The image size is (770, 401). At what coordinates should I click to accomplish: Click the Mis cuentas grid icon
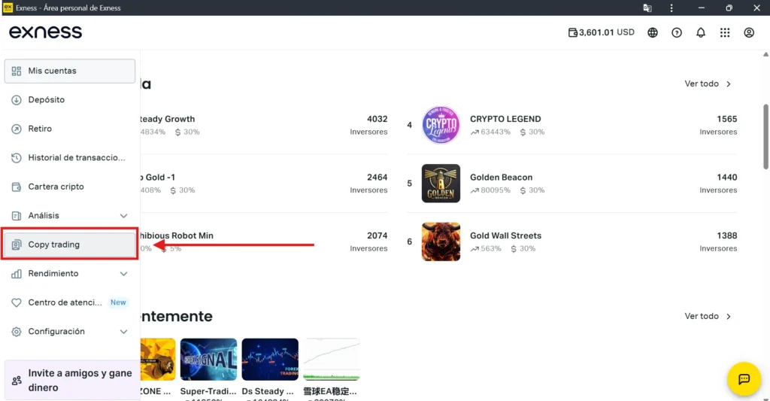(17, 71)
